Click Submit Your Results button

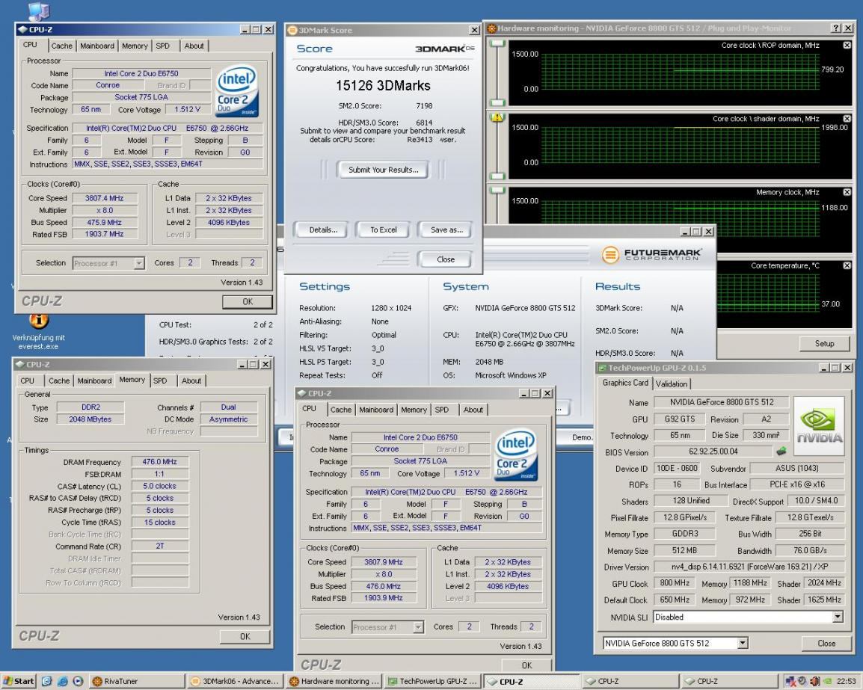383,170
